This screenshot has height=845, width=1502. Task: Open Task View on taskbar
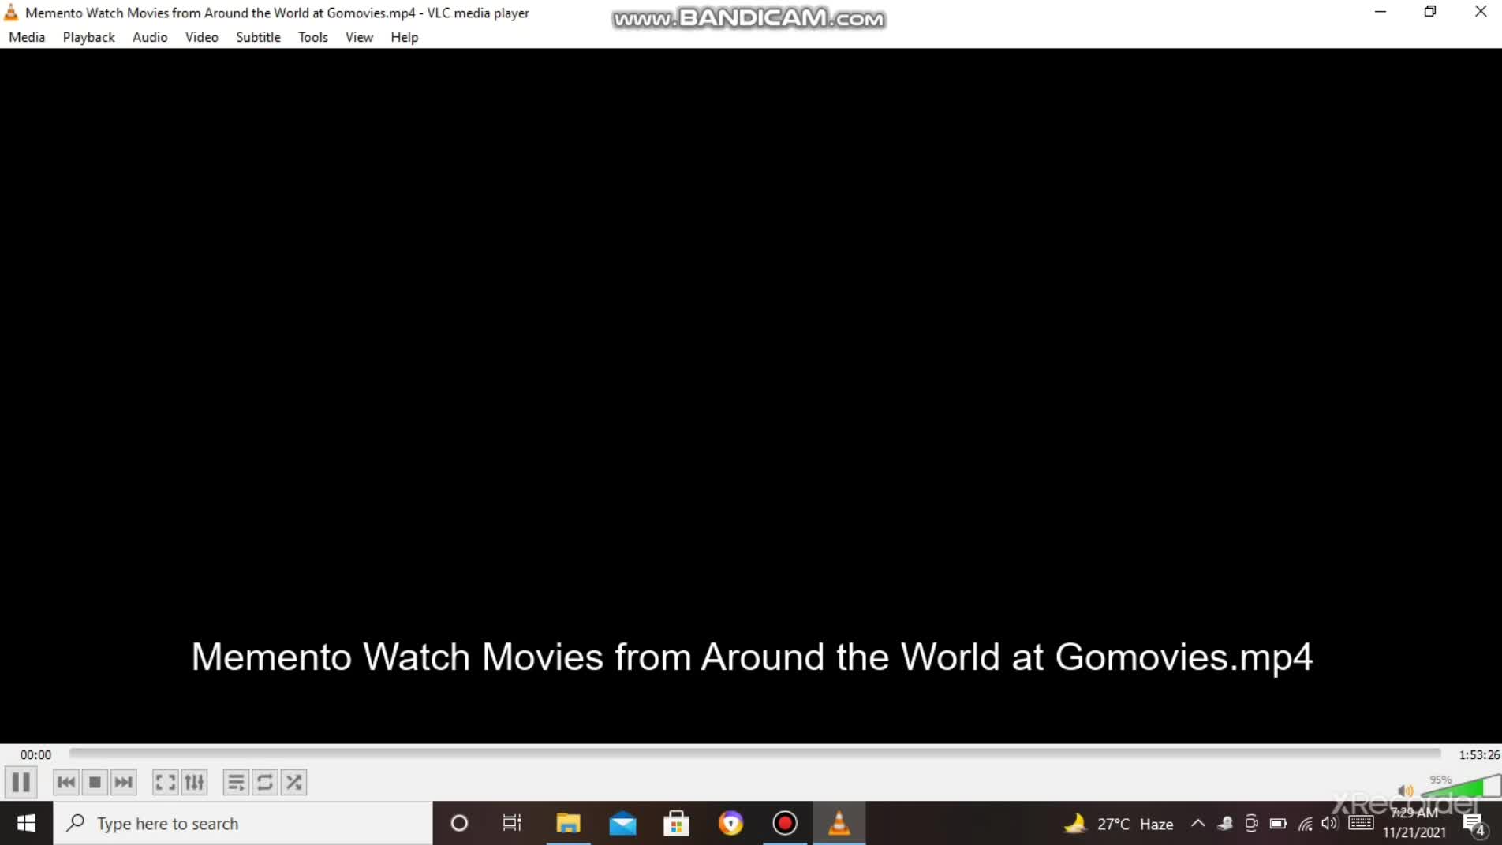tap(512, 823)
